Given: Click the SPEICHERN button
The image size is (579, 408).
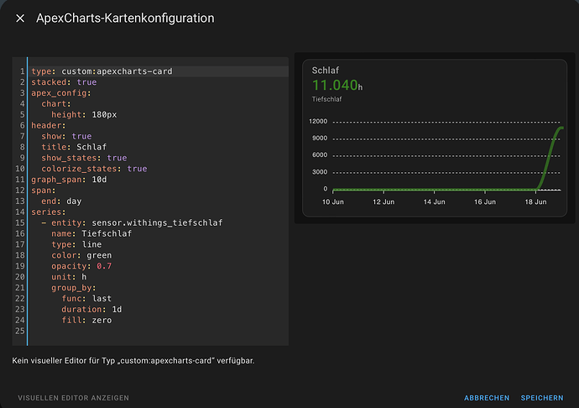Looking at the screenshot, I should coord(542,398).
